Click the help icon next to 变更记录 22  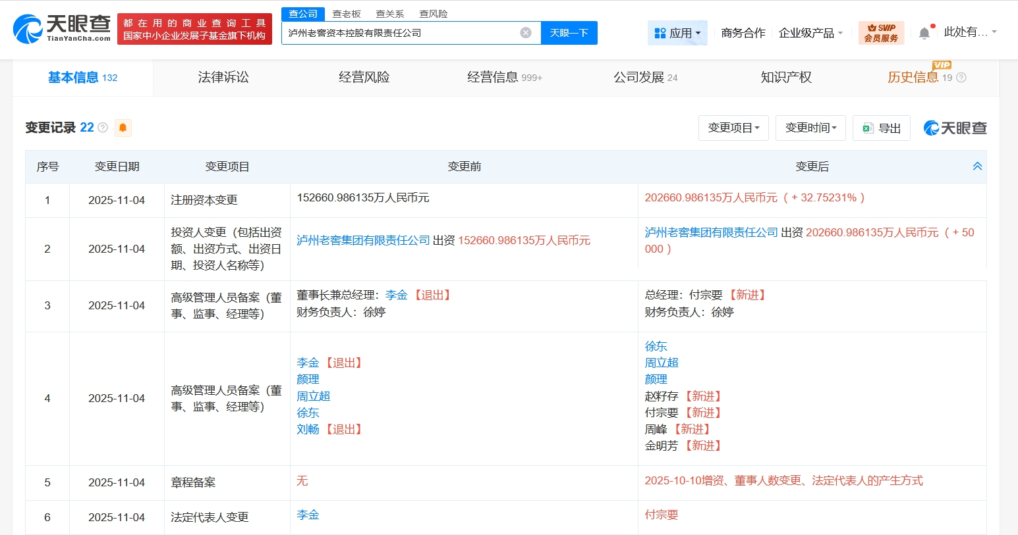tap(103, 128)
